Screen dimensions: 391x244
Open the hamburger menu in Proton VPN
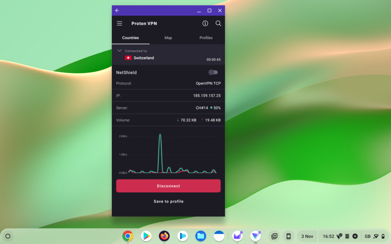point(120,23)
